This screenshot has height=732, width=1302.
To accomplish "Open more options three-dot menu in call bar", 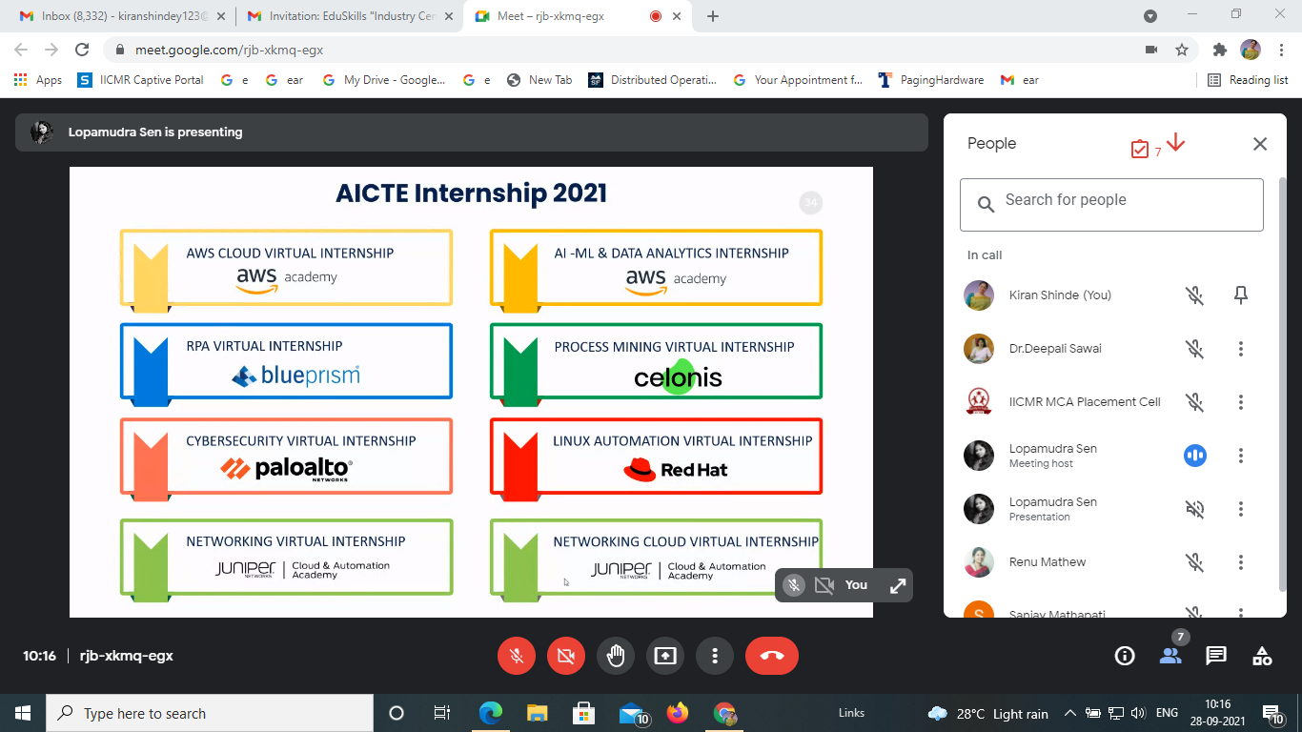I will pos(714,656).
